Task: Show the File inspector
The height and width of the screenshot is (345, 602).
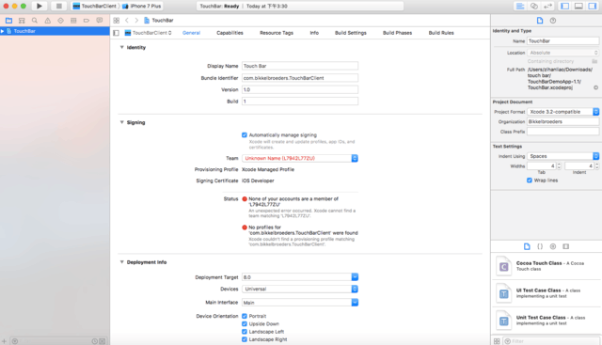Action: tap(540, 21)
